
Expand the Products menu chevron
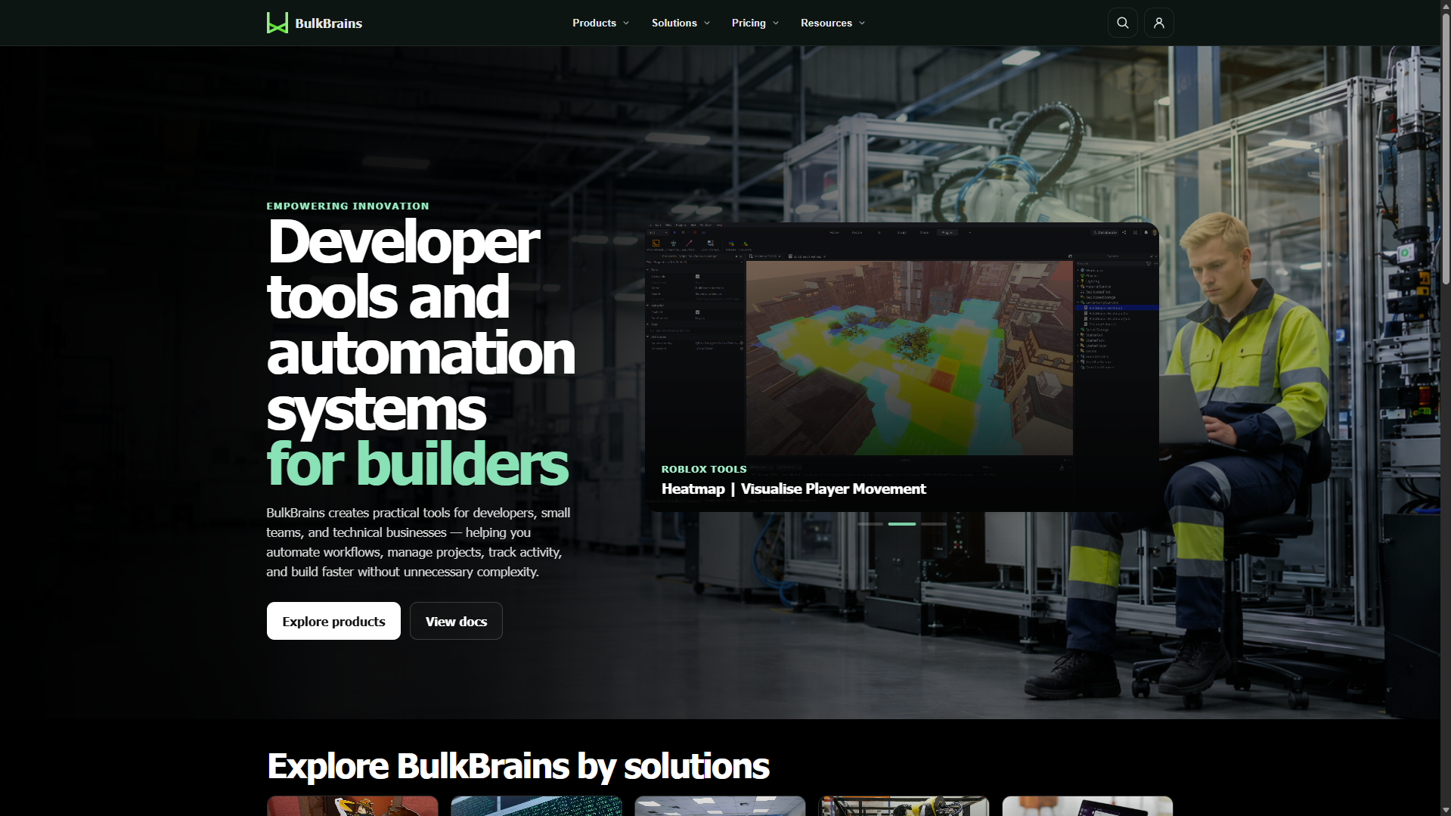[626, 23]
